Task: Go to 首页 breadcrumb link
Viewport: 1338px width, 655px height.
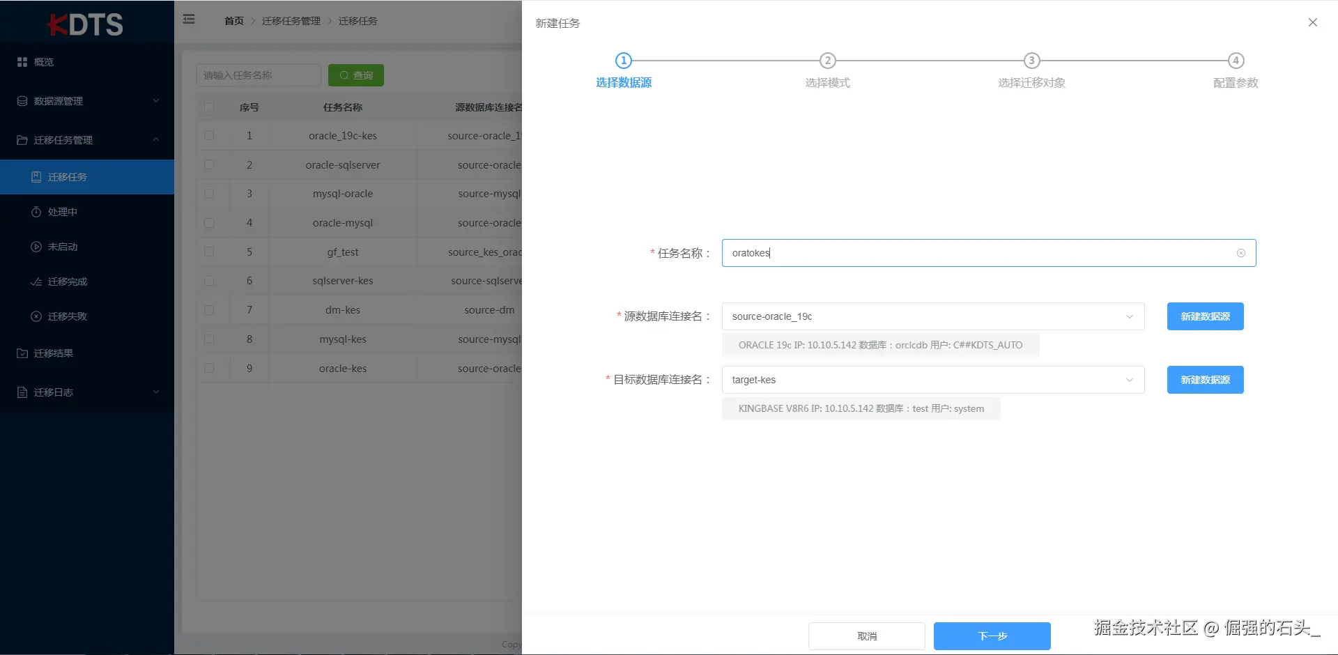Action: (x=234, y=21)
